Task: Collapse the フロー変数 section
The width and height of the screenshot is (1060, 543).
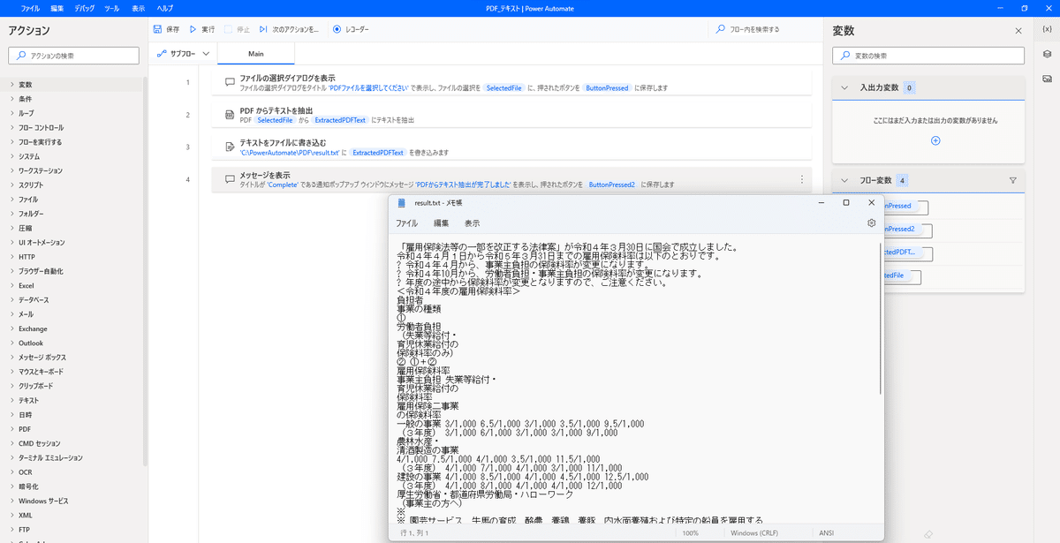Action: [844, 180]
